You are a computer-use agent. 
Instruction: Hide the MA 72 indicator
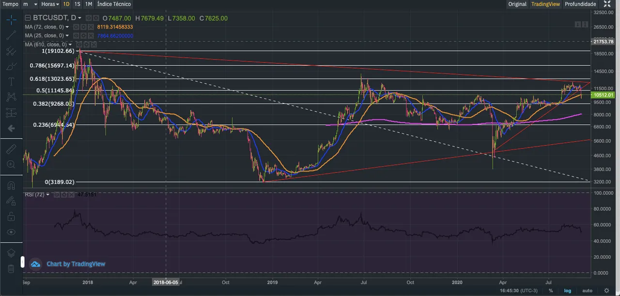77,27
